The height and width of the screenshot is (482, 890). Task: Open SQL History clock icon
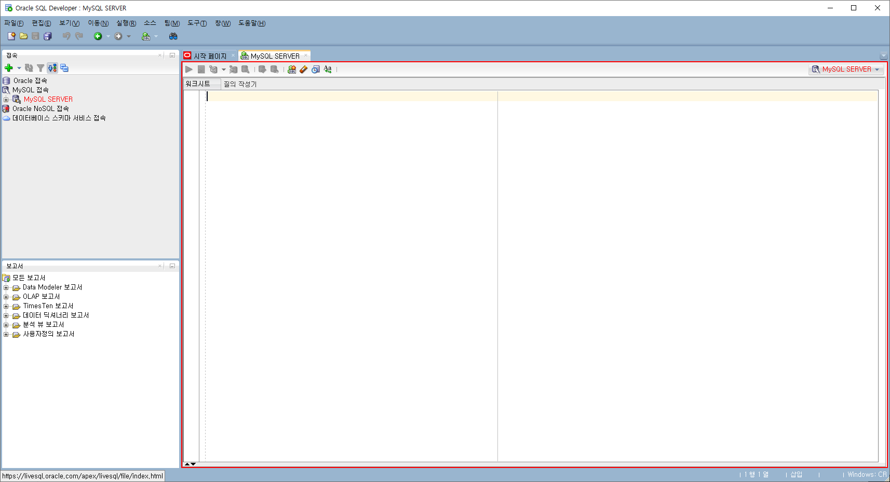(316, 69)
